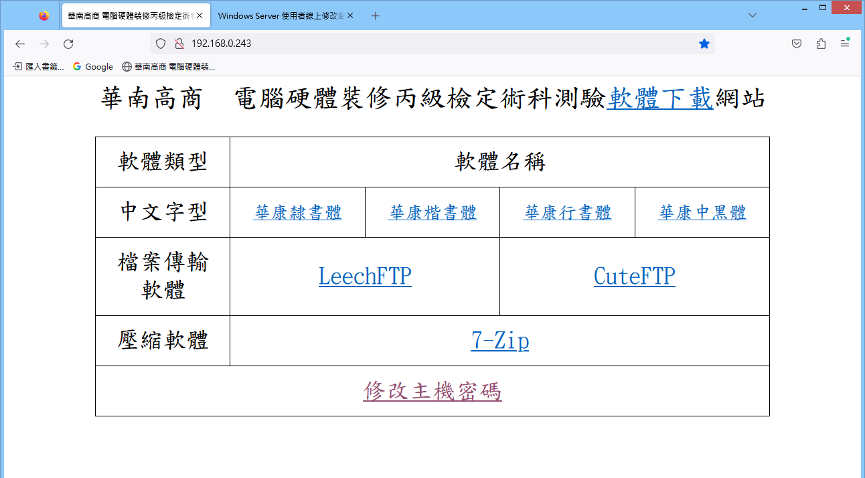Screen dimensions: 865x478
Task: Click the Firefox reload page icon
Action: coord(68,44)
